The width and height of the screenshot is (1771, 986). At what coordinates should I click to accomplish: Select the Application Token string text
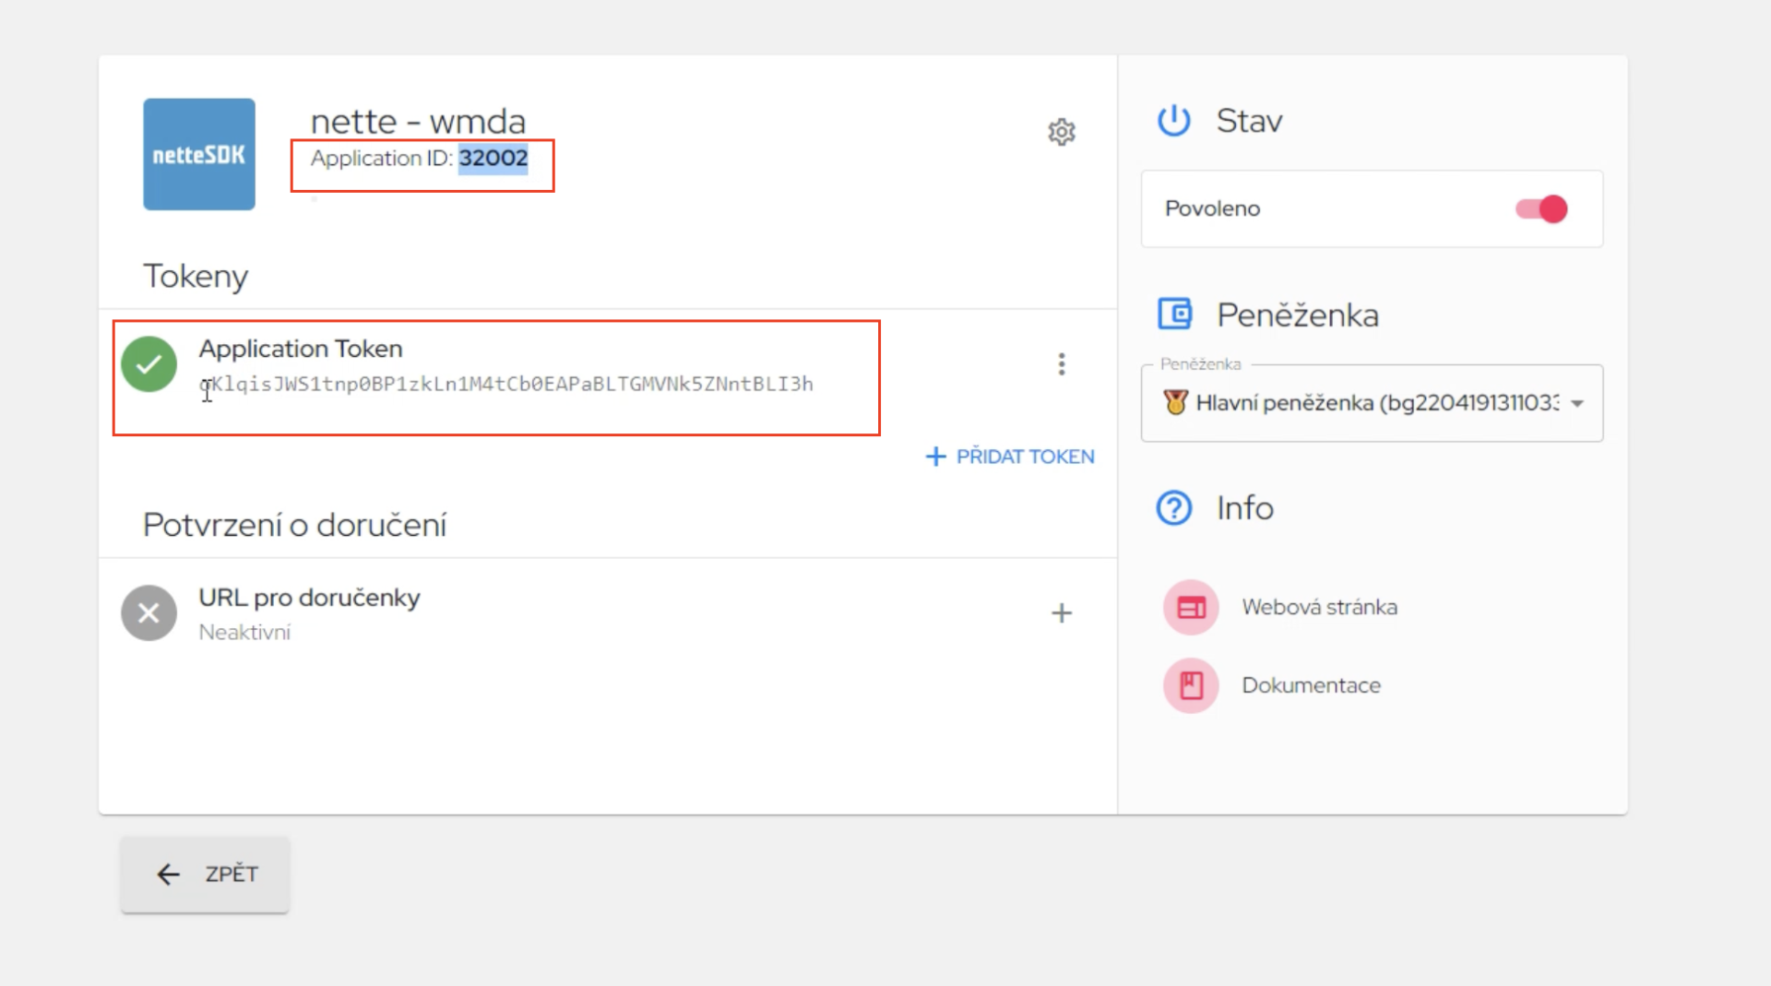click(x=506, y=384)
